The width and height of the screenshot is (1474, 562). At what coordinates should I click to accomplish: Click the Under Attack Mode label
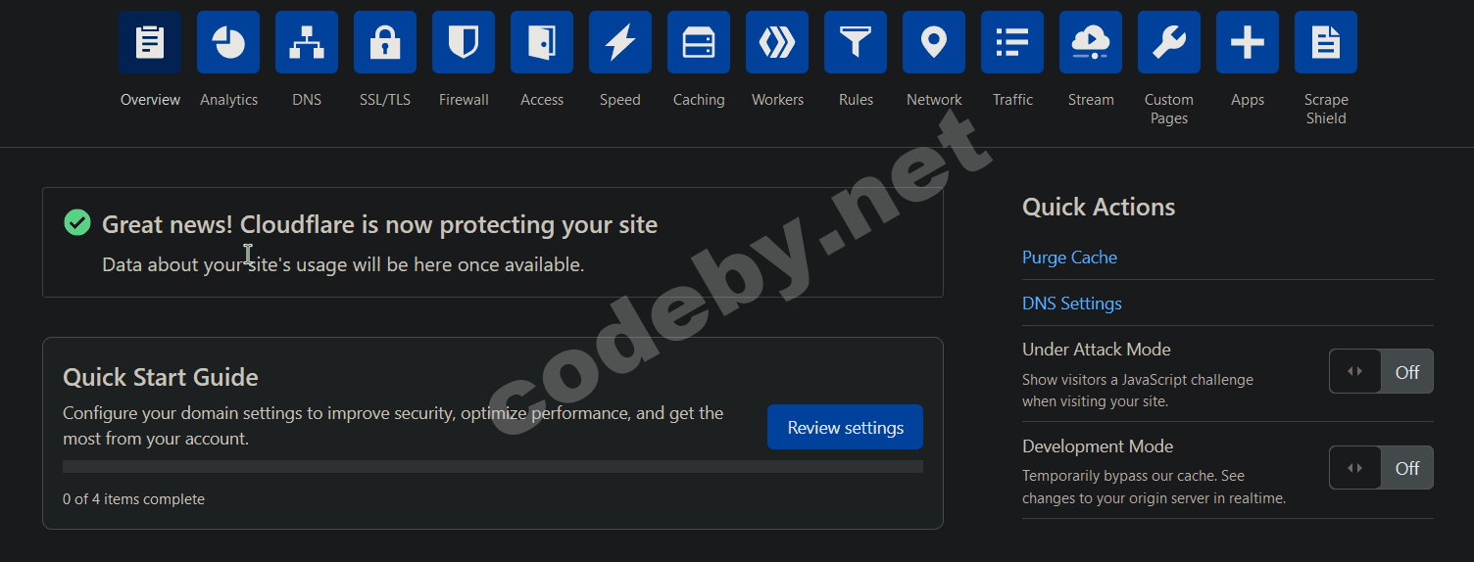point(1097,350)
